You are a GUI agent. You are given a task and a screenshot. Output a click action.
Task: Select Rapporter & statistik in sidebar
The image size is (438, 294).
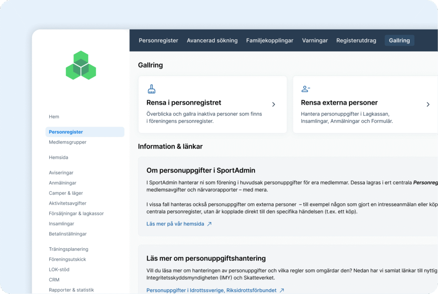point(71,290)
